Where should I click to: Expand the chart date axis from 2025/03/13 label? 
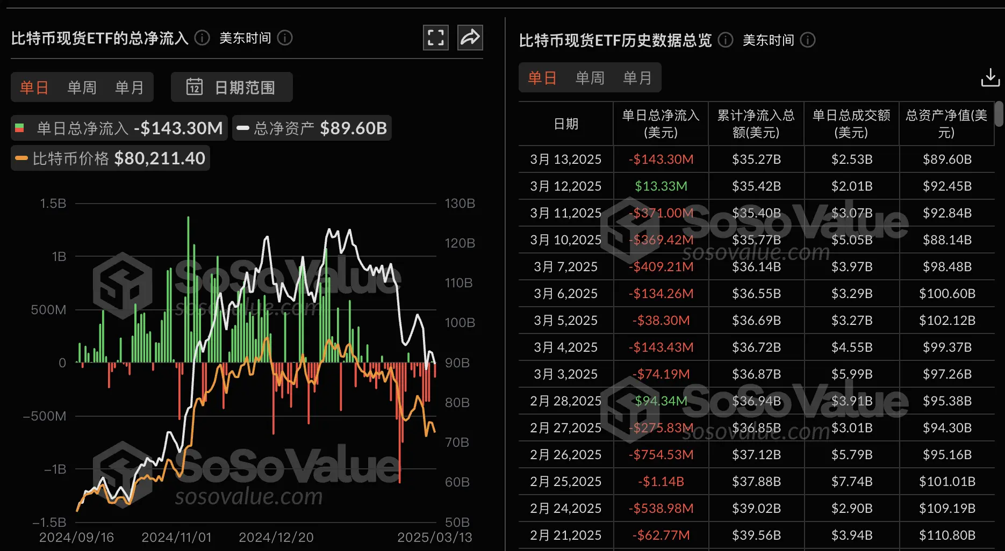click(435, 536)
